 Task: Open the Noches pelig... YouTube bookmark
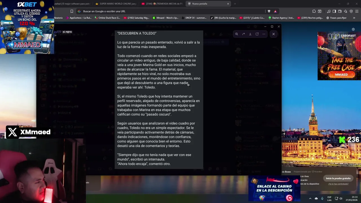(x=310, y=18)
